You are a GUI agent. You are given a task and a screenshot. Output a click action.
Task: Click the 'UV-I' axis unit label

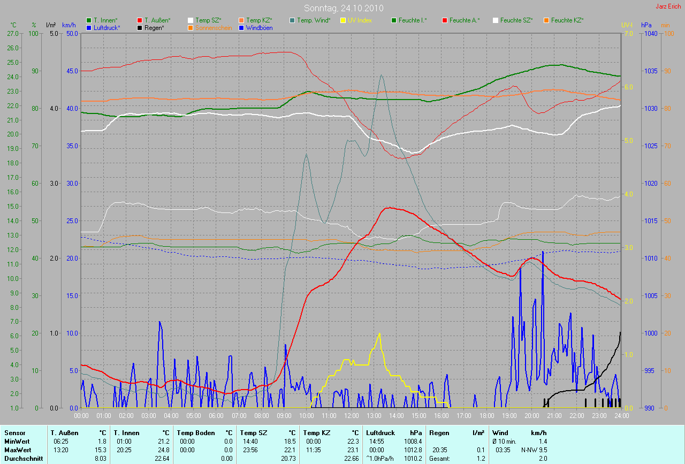627,25
